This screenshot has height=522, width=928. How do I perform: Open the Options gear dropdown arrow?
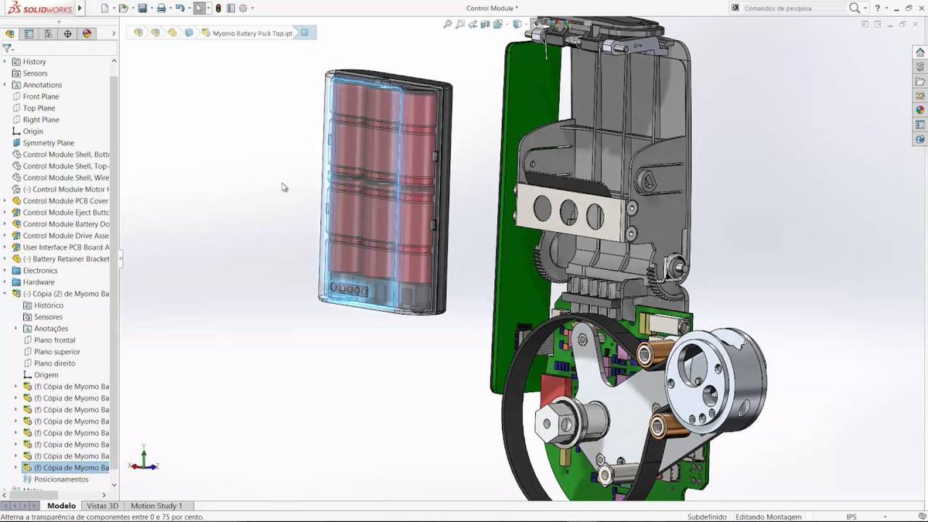click(252, 8)
